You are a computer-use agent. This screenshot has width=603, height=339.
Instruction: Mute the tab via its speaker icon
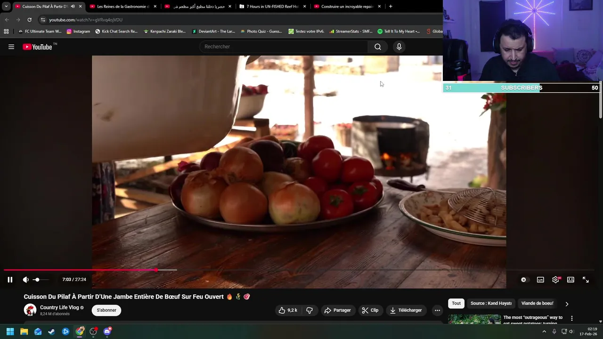[x=73, y=7]
